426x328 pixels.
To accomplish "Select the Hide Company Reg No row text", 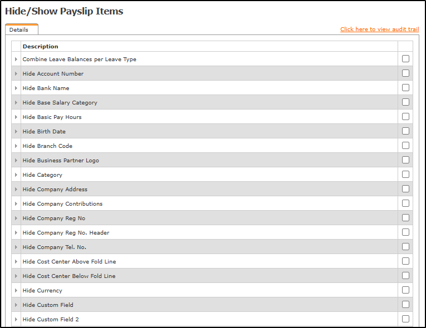I will coord(54,218).
